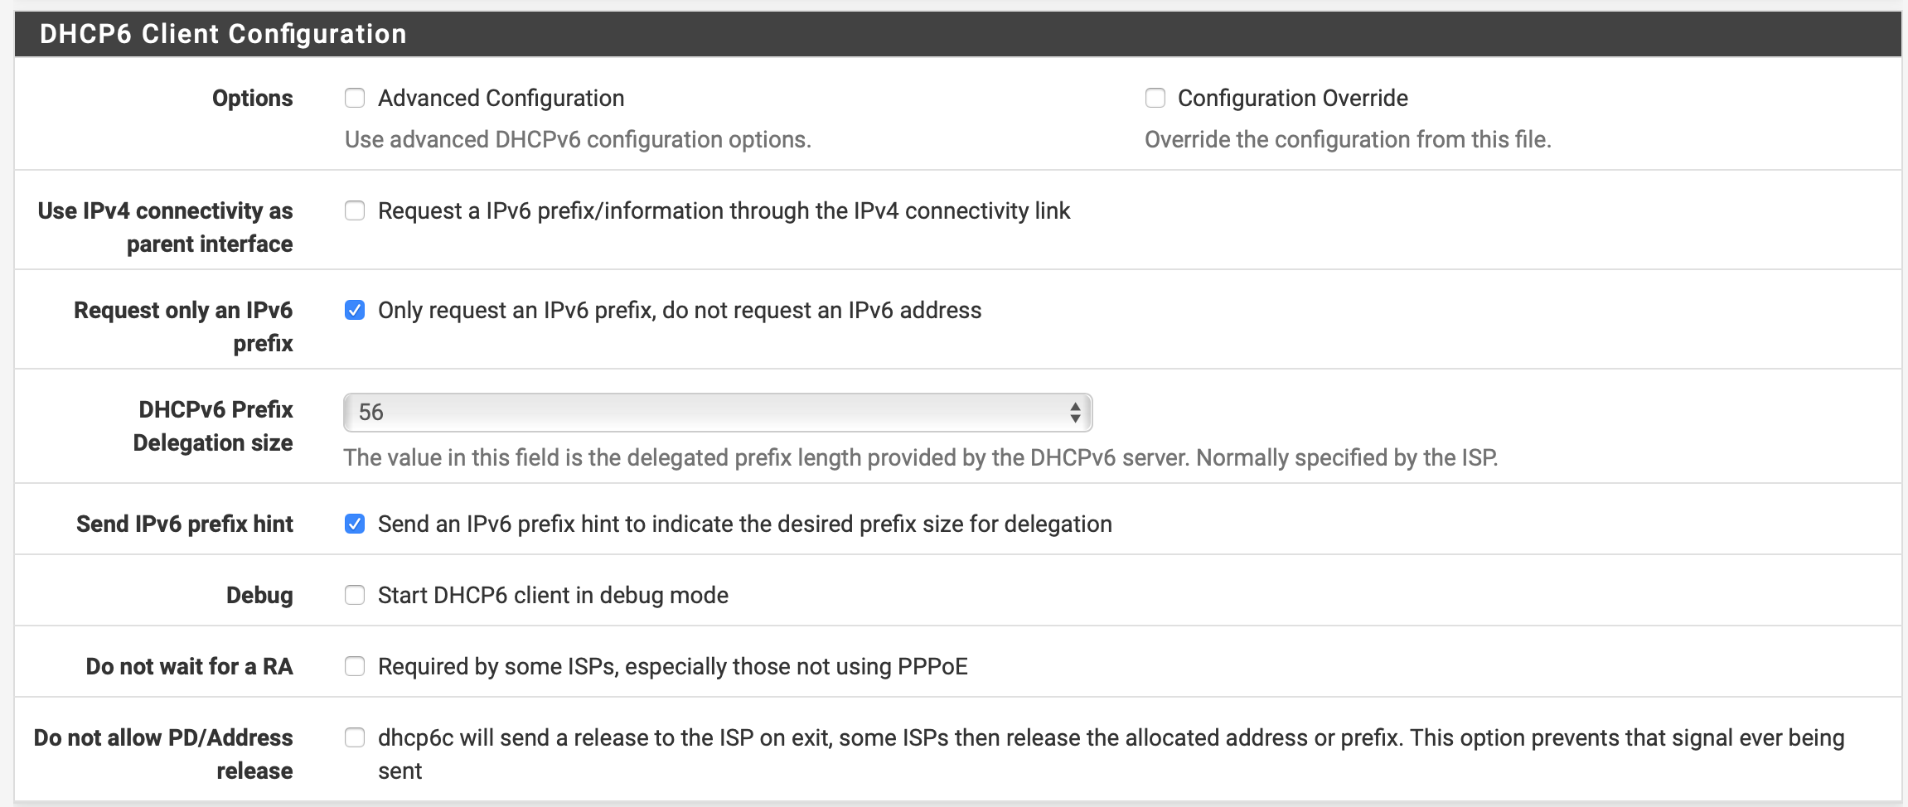
Task: Click the 'dhcp6c will send a release' description
Action: (x=1111, y=738)
